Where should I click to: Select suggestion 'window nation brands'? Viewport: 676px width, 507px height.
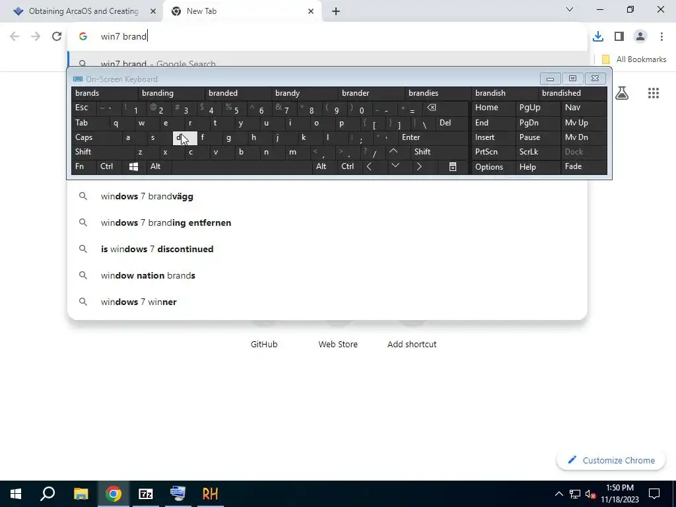coord(327,275)
